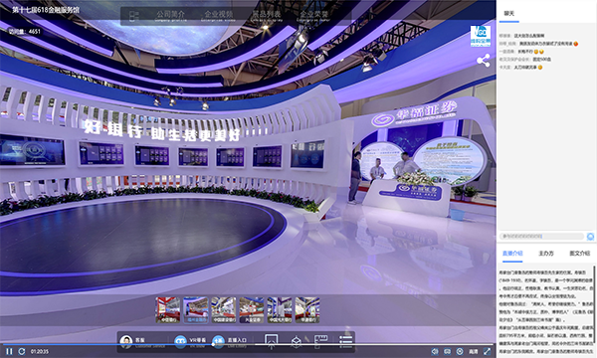Pause the live video playback
Viewport: 597px width, 358px height.
(10, 351)
